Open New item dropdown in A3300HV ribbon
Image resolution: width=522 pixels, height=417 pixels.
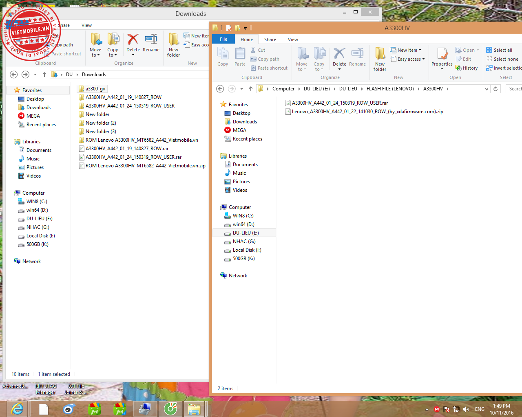point(406,50)
